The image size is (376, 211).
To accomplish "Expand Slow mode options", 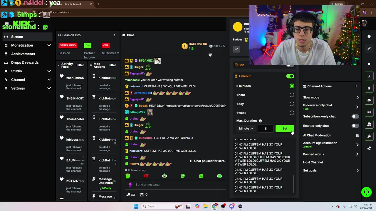I will point(357,98).
